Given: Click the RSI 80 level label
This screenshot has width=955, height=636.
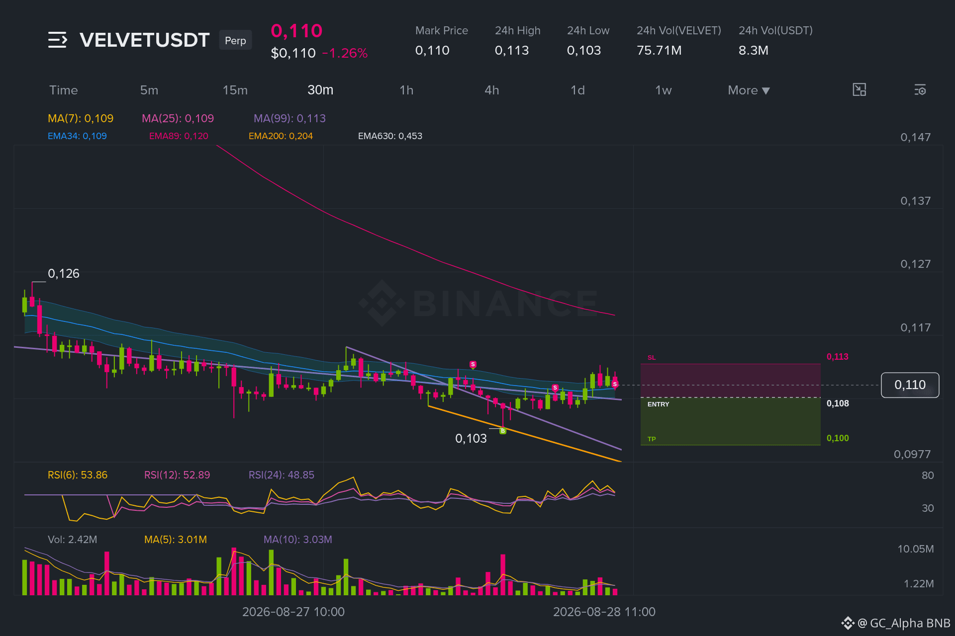Looking at the screenshot, I should click(x=928, y=476).
